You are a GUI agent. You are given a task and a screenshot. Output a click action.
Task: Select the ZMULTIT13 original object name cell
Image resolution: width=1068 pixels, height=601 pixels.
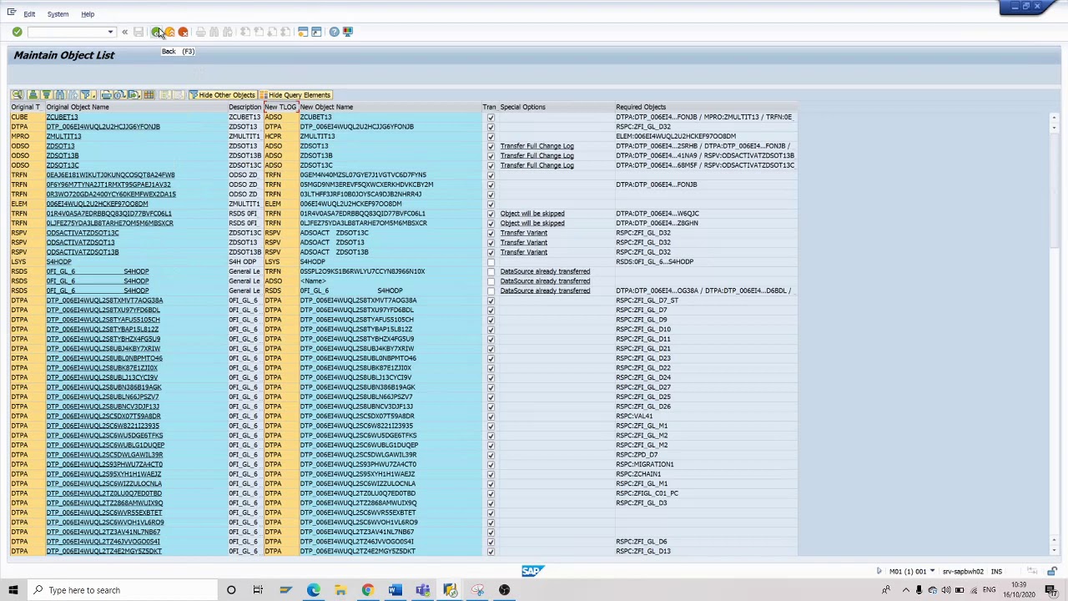click(x=137, y=136)
